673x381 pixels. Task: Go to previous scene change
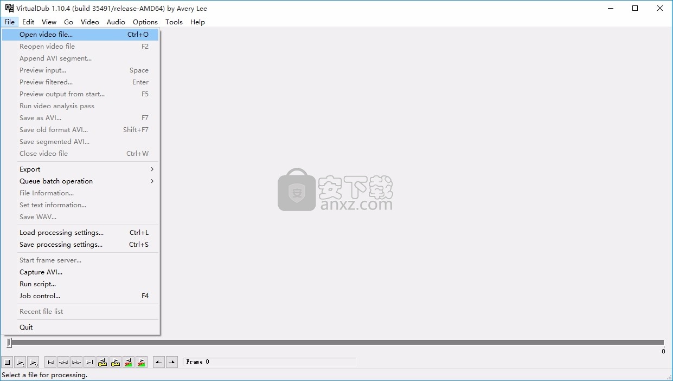tap(129, 362)
